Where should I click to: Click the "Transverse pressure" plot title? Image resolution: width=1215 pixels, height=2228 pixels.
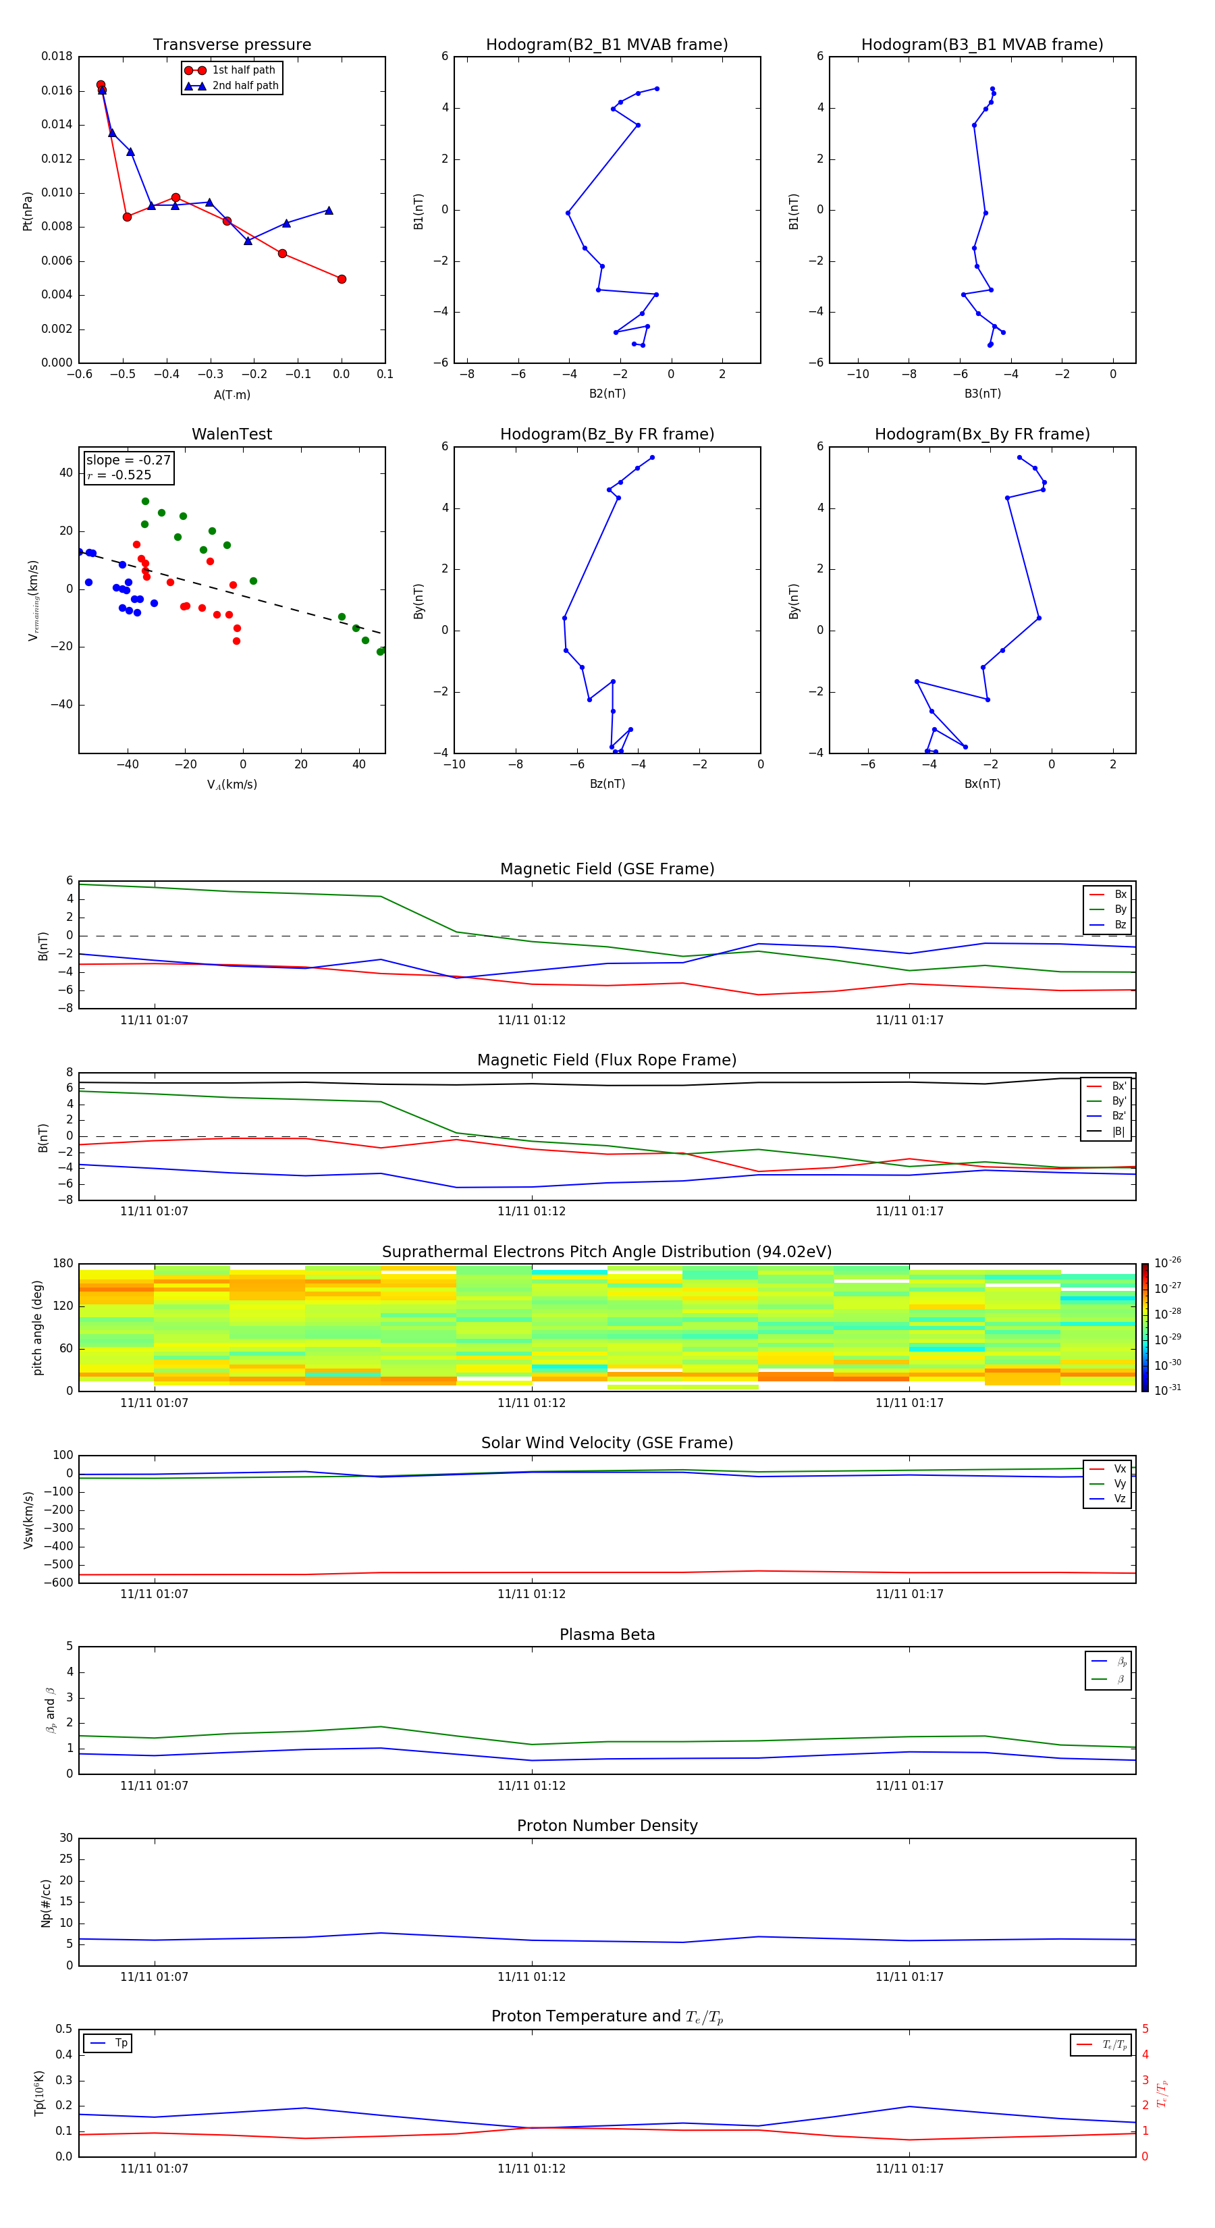(x=232, y=45)
